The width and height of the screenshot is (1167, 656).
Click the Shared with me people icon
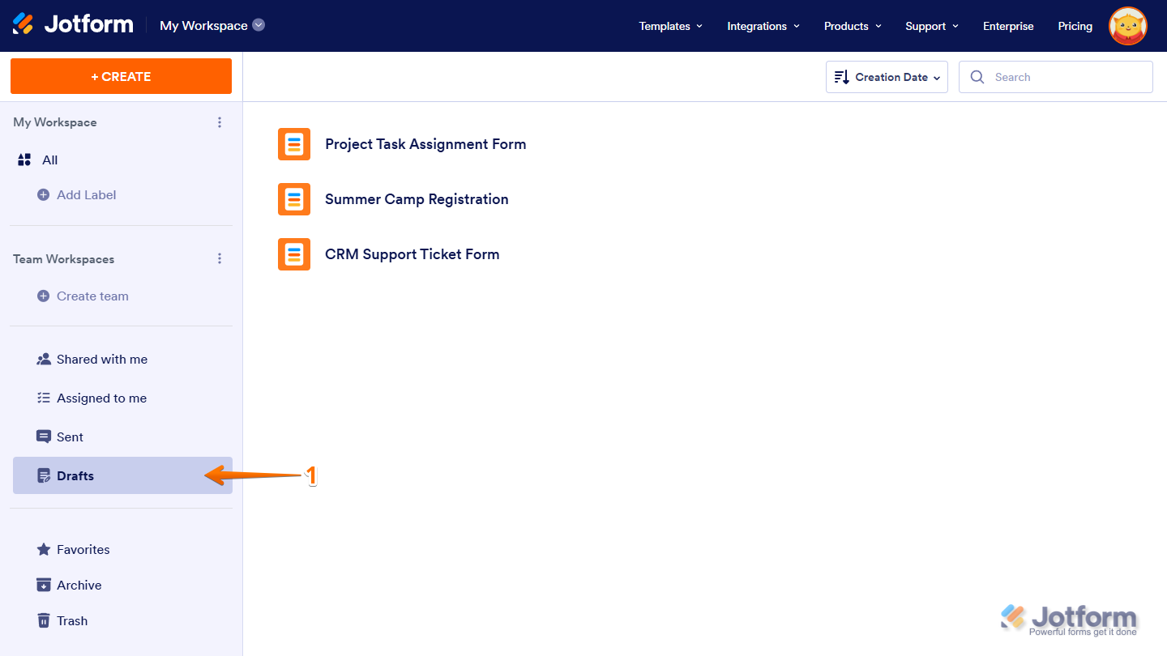pos(44,359)
